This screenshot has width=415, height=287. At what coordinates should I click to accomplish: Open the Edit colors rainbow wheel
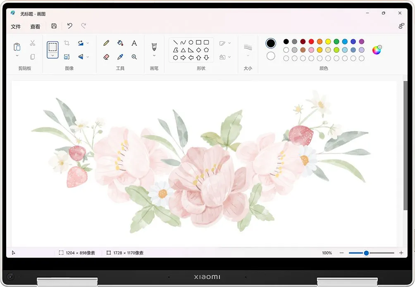377,50
